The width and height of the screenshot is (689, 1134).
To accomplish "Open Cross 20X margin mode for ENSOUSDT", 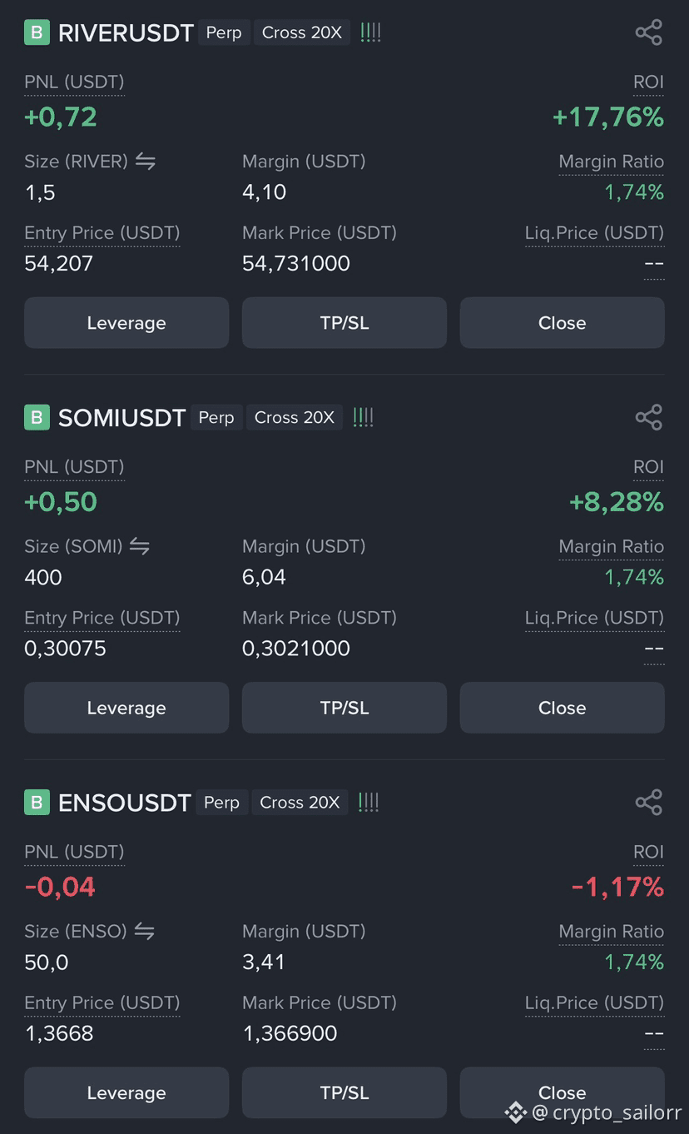I will (x=300, y=802).
